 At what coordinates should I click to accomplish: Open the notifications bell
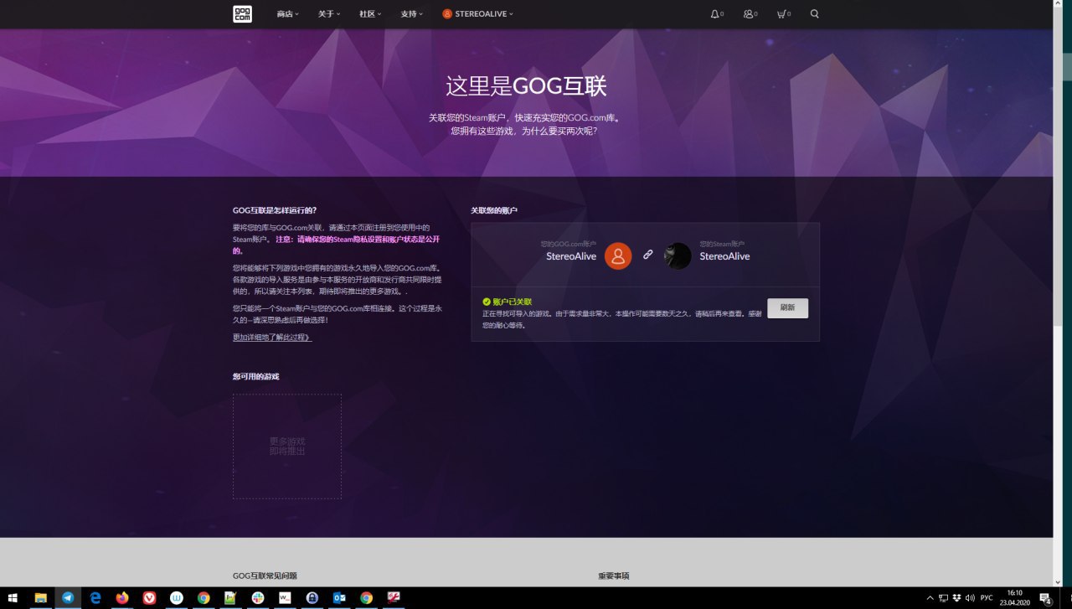(x=717, y=14)
